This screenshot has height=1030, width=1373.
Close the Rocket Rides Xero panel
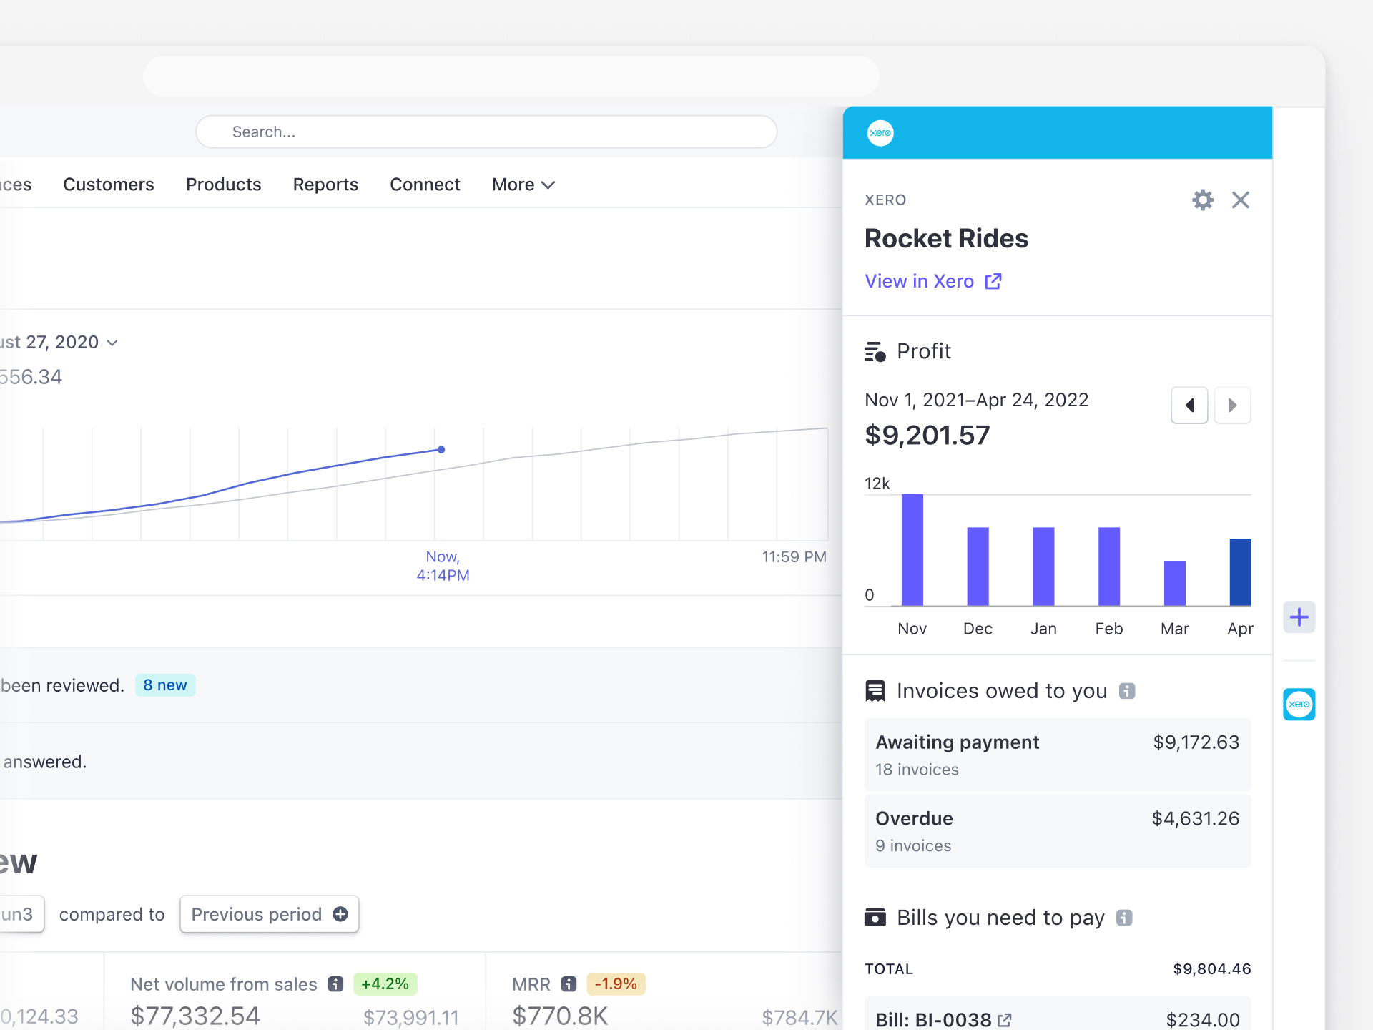pyautogui.click(x=1241, y=200)
